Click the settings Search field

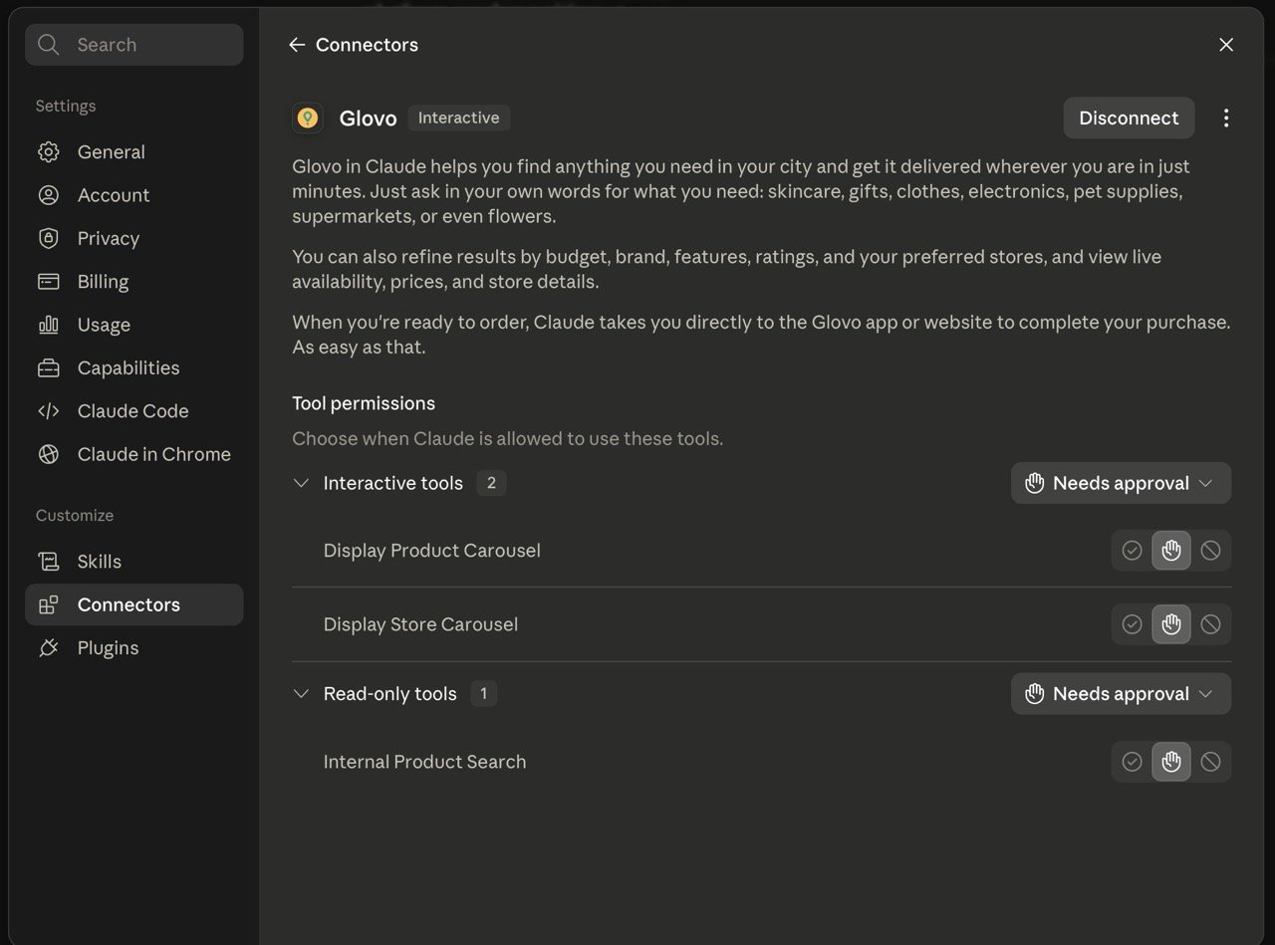click(x=133, y=45)
